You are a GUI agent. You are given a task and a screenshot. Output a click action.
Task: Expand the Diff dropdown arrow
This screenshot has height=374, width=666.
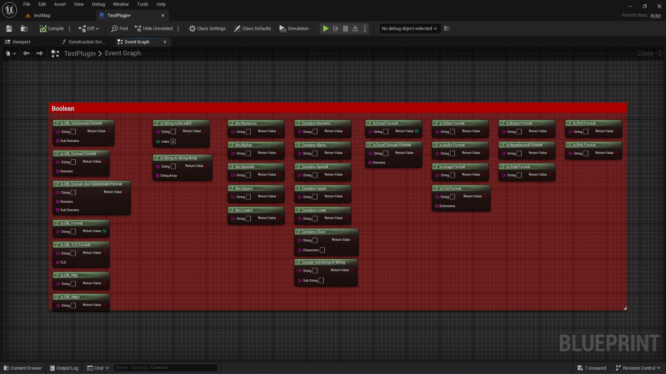(97, 29)
